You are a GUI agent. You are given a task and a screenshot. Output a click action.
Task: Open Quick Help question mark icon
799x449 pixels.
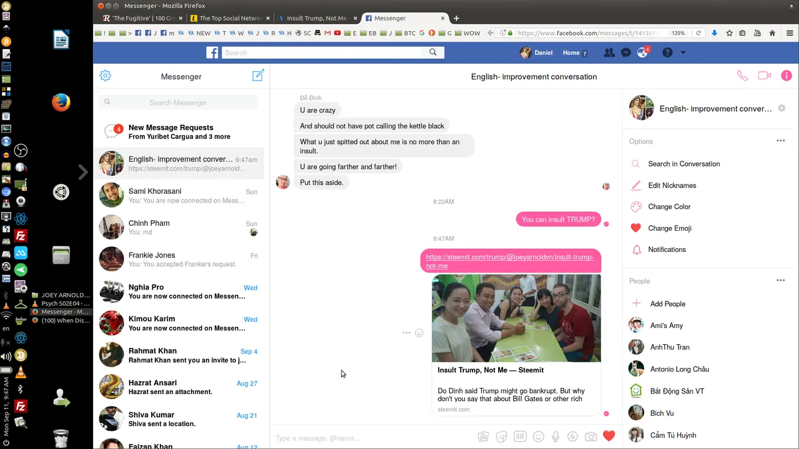[x=667, y=53]
